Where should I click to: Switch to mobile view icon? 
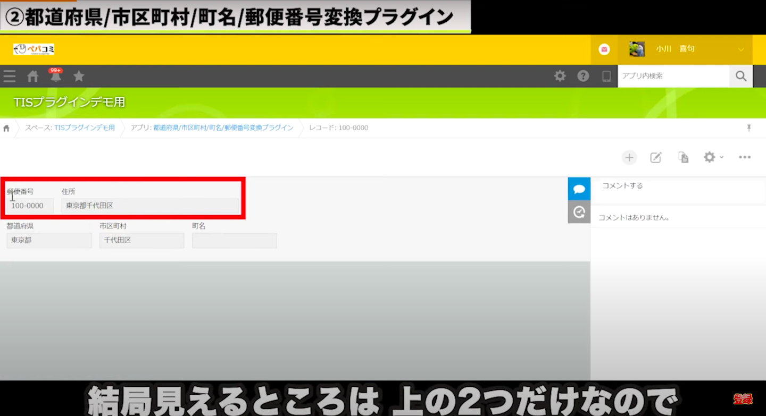pos(606,77)
